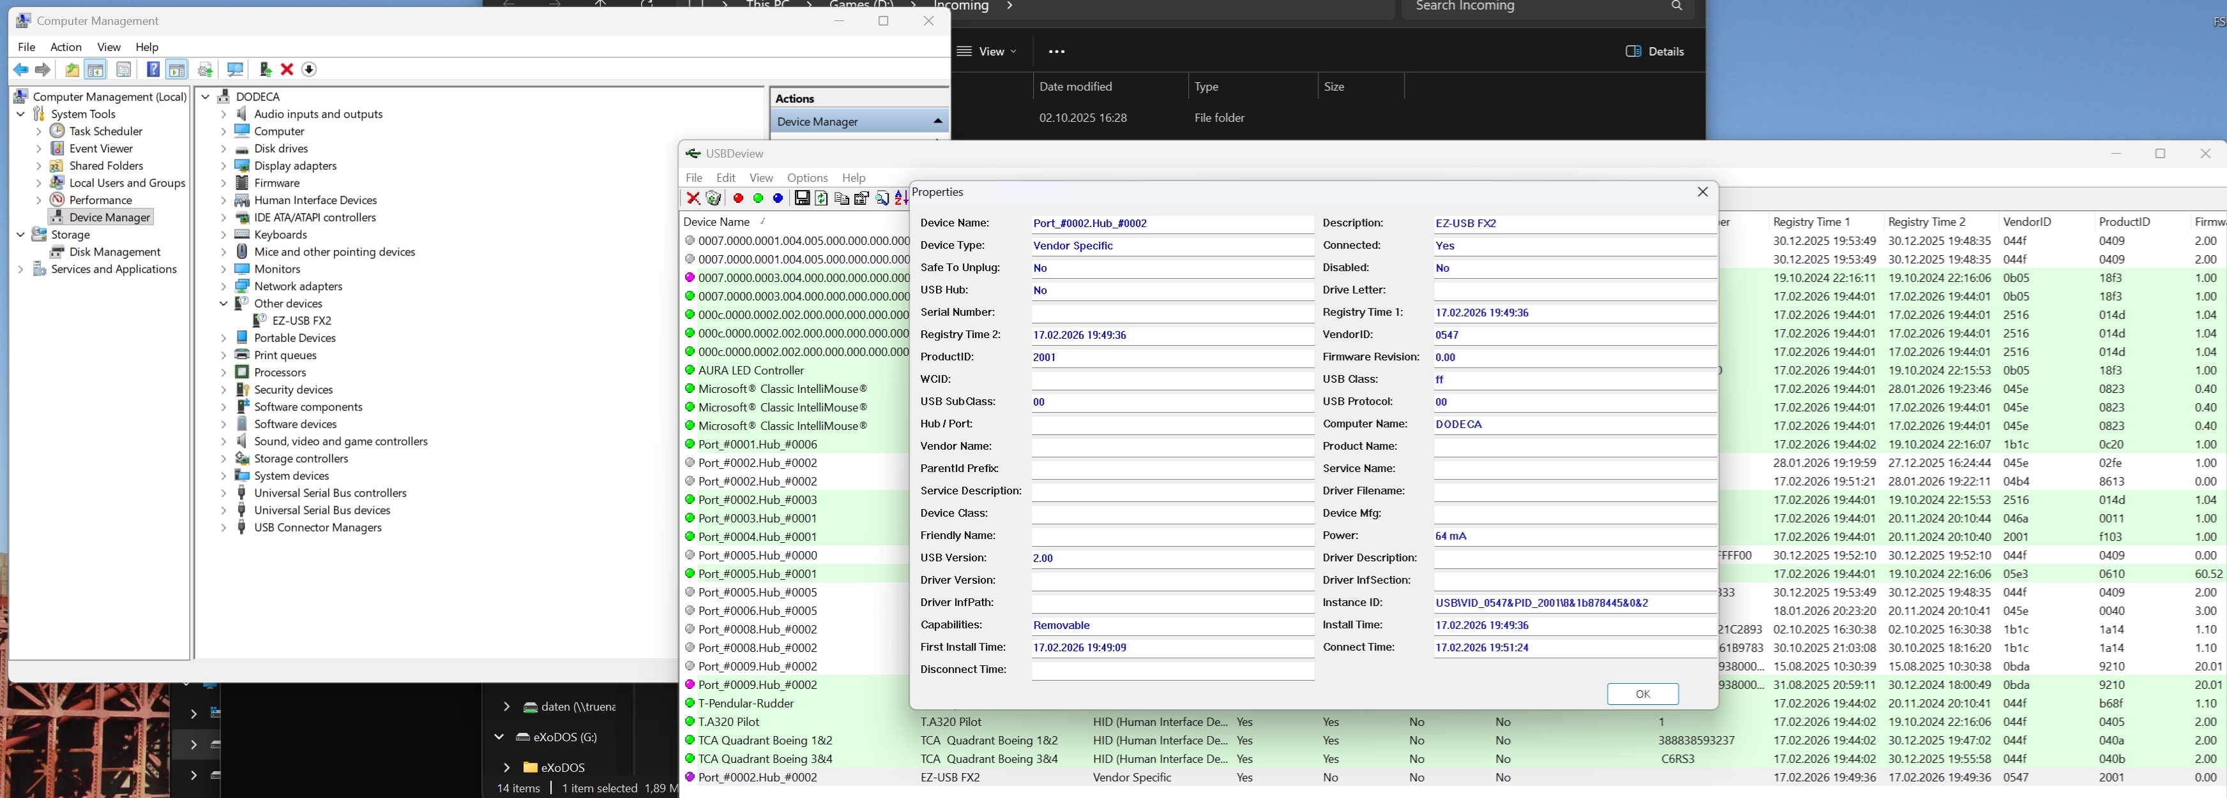Click the green enable device button
The width and height of the screenshot is (2227, 798).
point(758,198)
